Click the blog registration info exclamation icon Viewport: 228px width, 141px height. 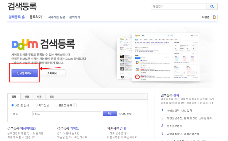tap(75, 105)
